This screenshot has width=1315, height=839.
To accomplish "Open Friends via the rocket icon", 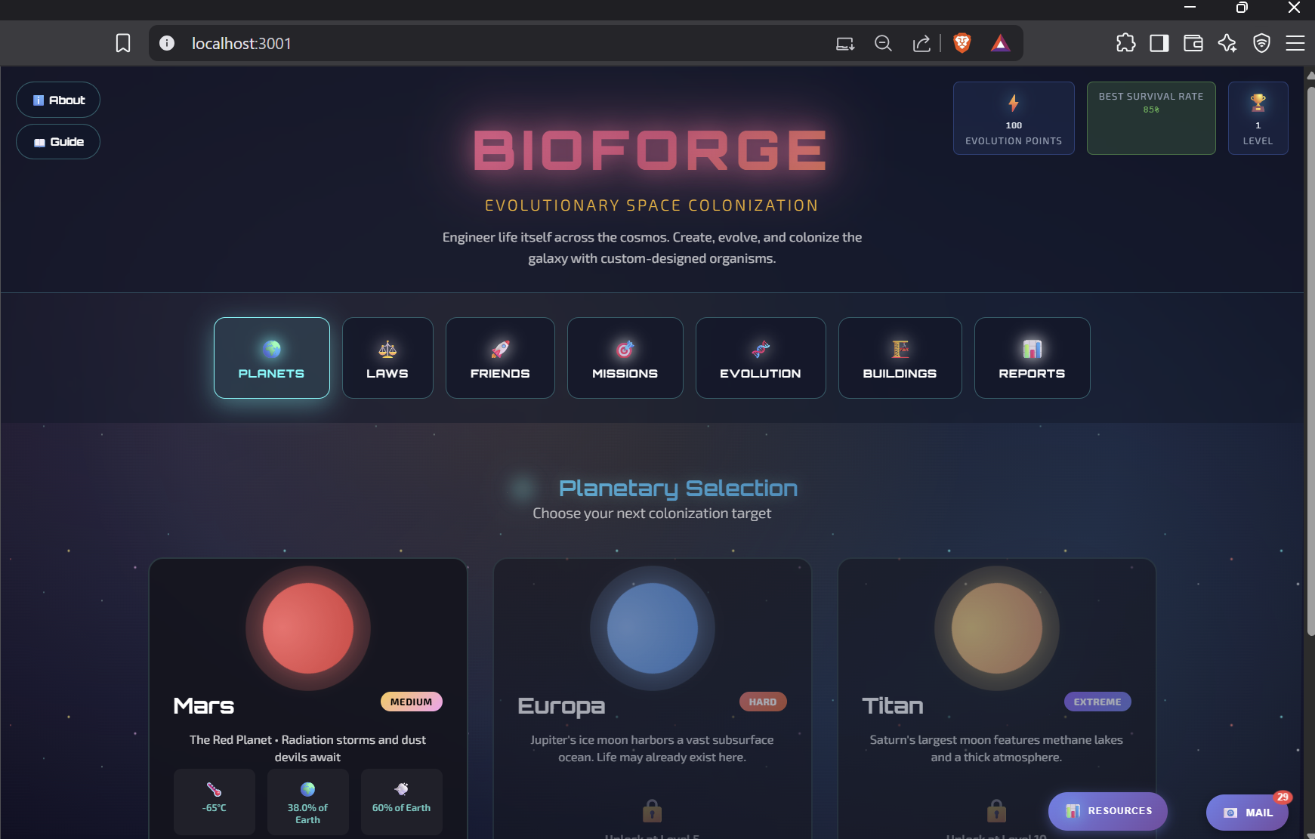I will (x=500, y=349).
